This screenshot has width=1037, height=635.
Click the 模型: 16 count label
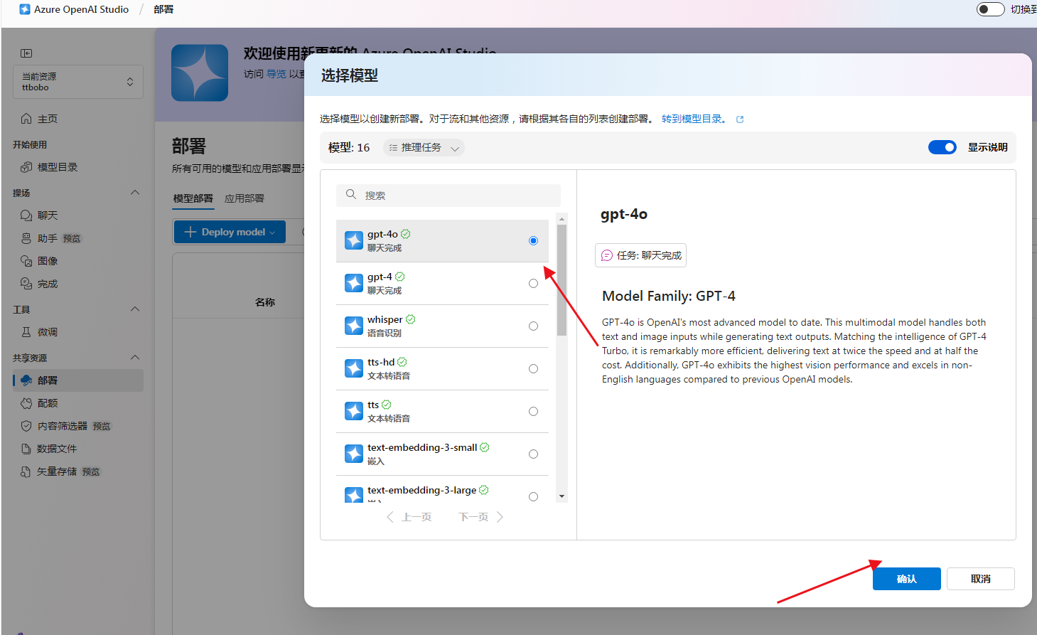pyautogui.click(x=349, y=148)
